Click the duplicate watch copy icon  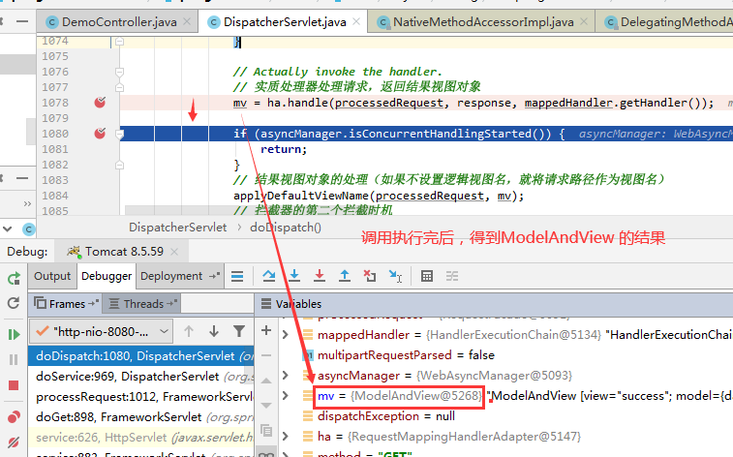pyautogui.click(x=266, y=430)
